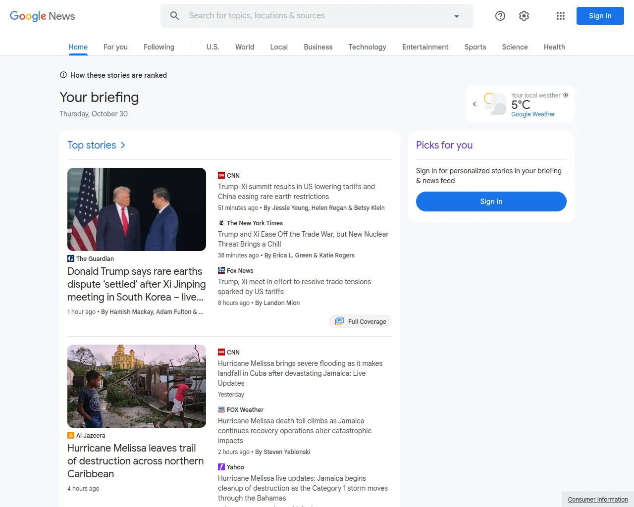This screenshot has height=507, width=634.
Task: Switch to the For you tab
Action: pyautogui.click(x=115, y=47)
